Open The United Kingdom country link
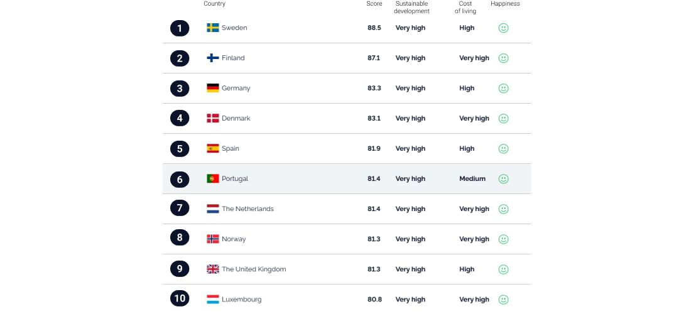Screen dimensions: 691x314 coord(254,269)
